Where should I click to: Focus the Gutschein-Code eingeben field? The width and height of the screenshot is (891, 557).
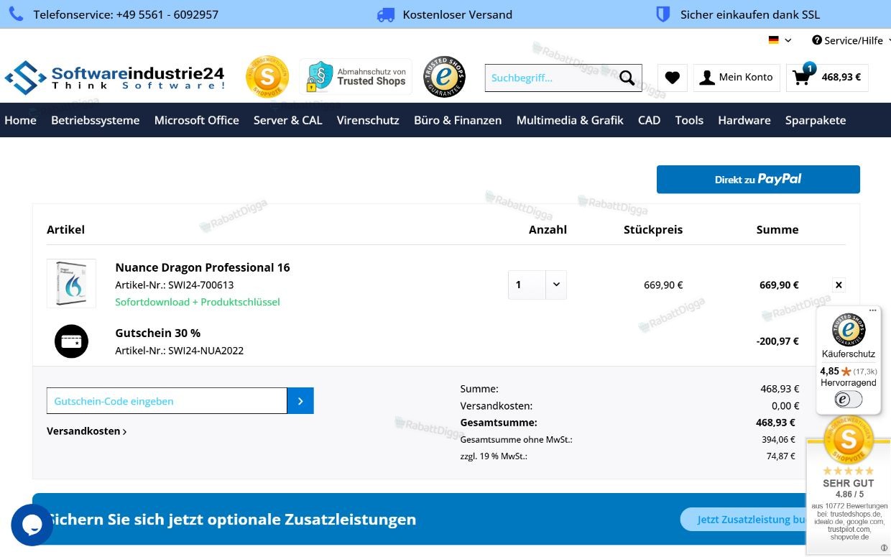click(x=167, y=401)
